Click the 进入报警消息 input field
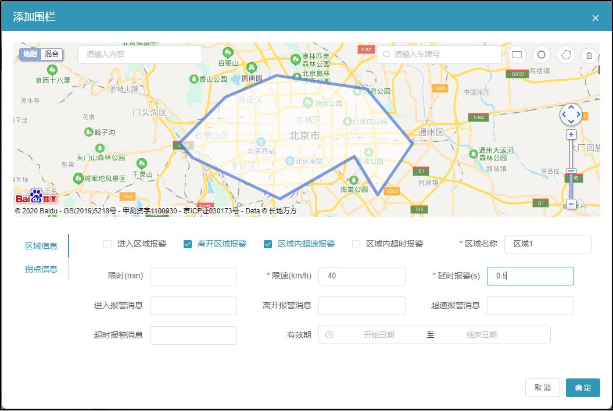The width and height of the screenshot is (613, 411). [x=193, y=306]
